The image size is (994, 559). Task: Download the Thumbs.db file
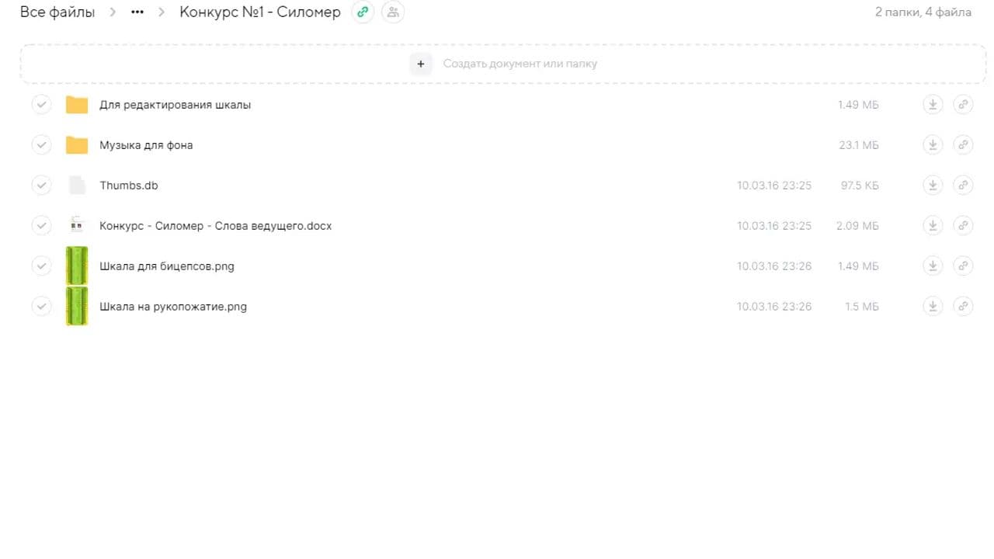[x=932, y=186]
